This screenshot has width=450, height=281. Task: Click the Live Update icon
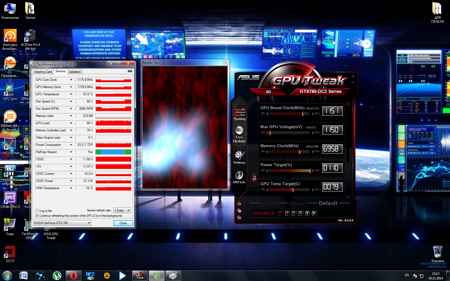tap(239, 134)
